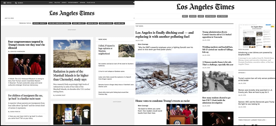Select the College Admissions Scandal tag
This screenshot has width=276, height=126.
coord(59,23)
